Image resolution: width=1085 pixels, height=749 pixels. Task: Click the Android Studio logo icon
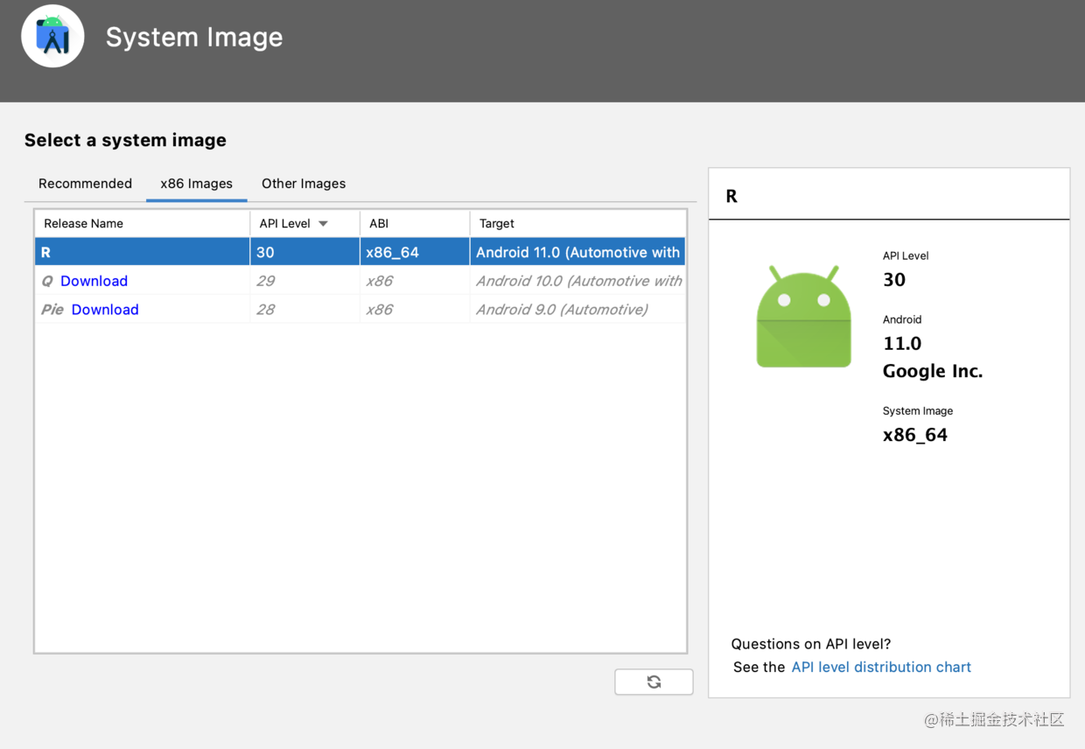[52, 37]
